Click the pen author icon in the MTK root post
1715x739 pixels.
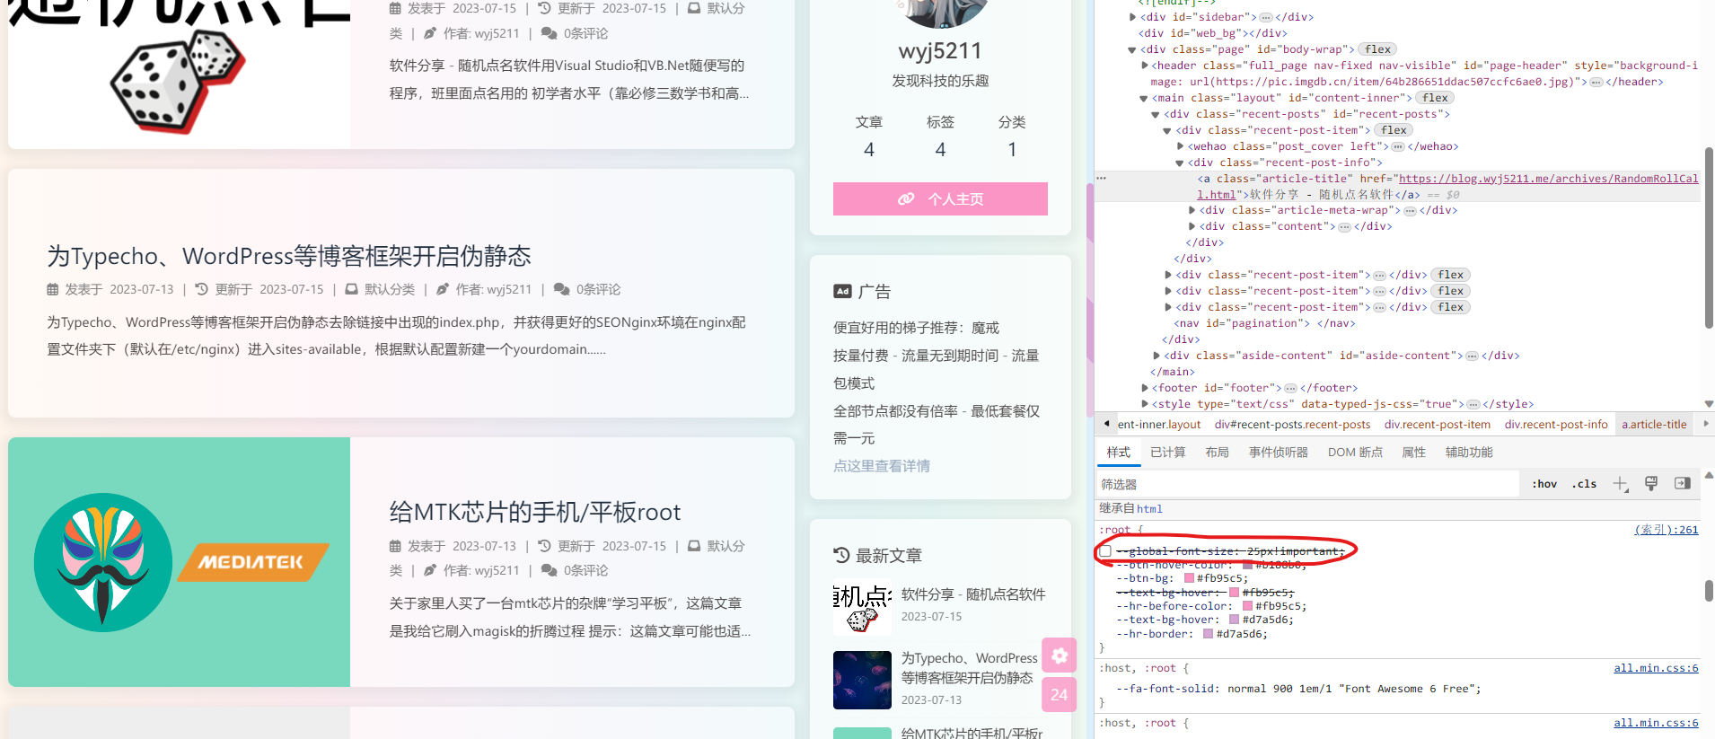tap(429, 570)
